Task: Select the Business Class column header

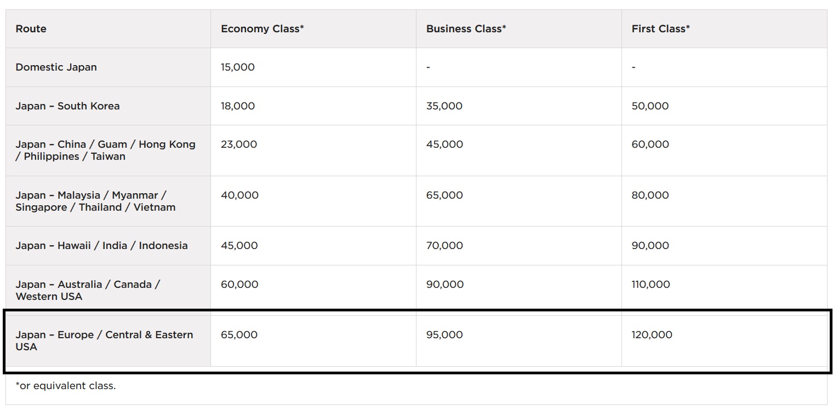Action: point(466,29)
